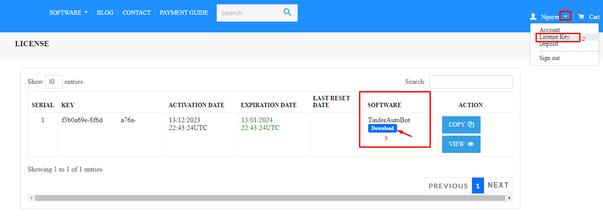Click the scrollbar right arrow
The height and width of the screenshot is (219, 603).
coord(510,198)
